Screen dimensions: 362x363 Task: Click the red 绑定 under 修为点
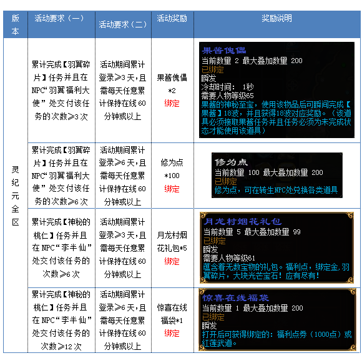pyautogui.click(x=172, y=189)
